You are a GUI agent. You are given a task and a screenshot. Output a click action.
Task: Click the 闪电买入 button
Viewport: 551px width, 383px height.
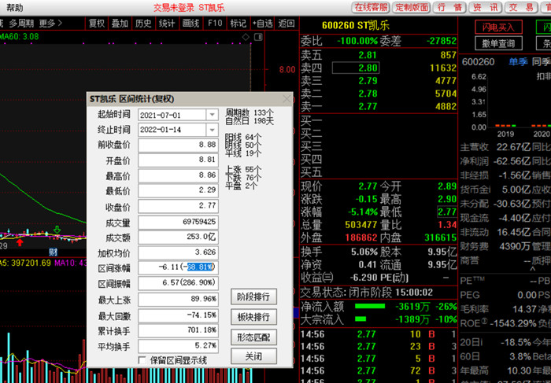498,27
